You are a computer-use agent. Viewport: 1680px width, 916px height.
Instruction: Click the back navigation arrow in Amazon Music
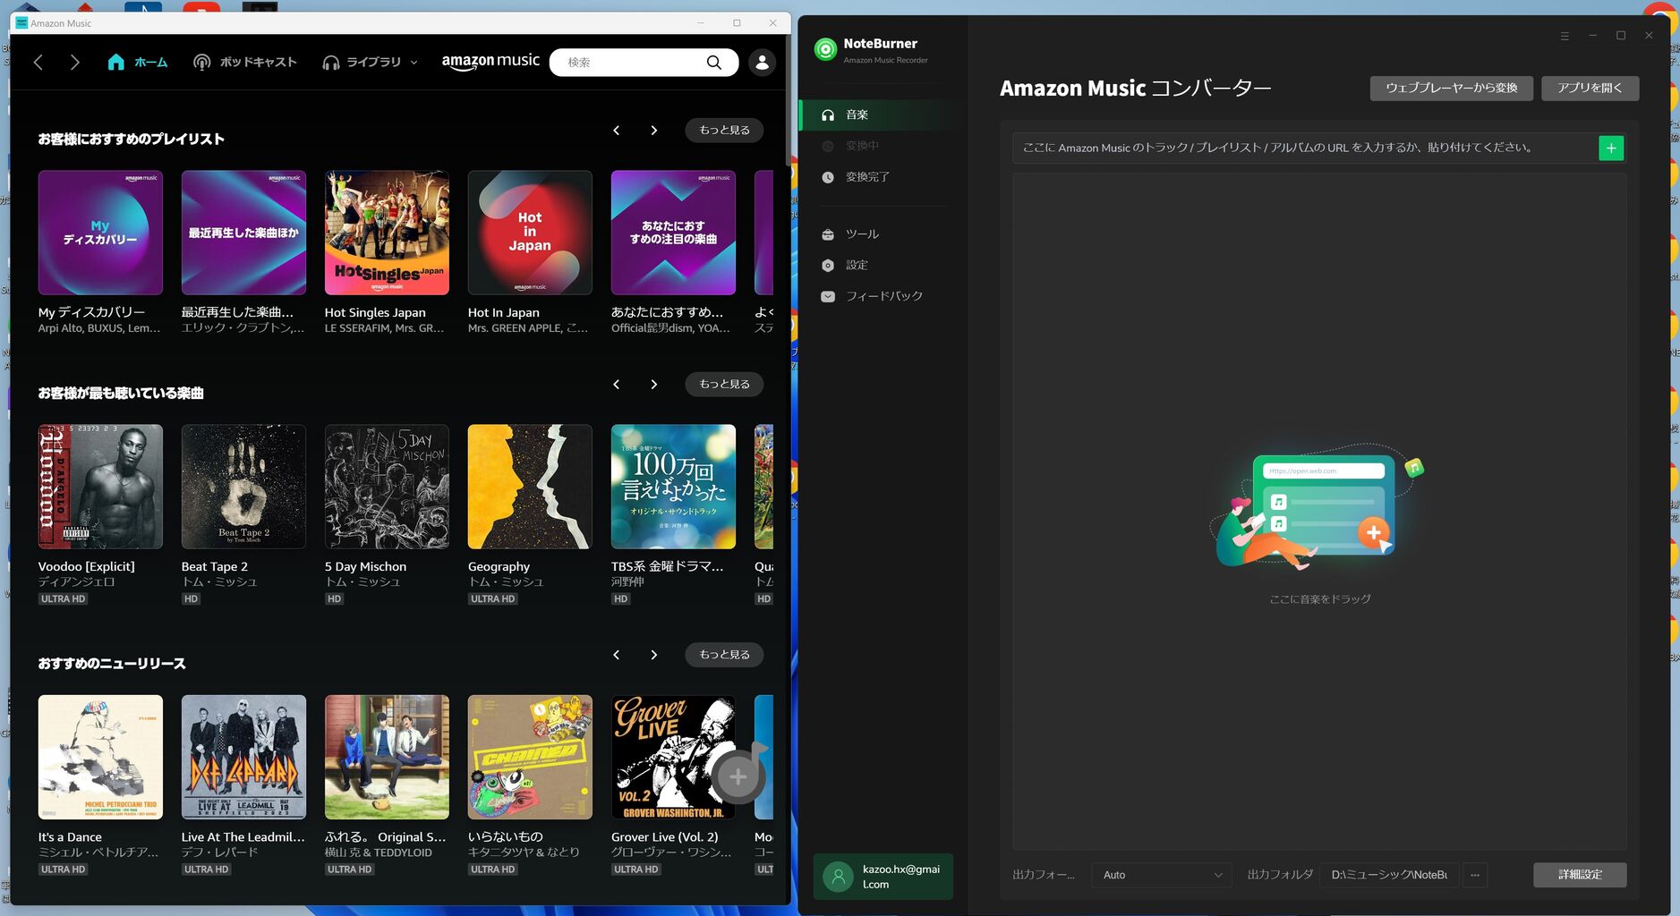(38, 62)
